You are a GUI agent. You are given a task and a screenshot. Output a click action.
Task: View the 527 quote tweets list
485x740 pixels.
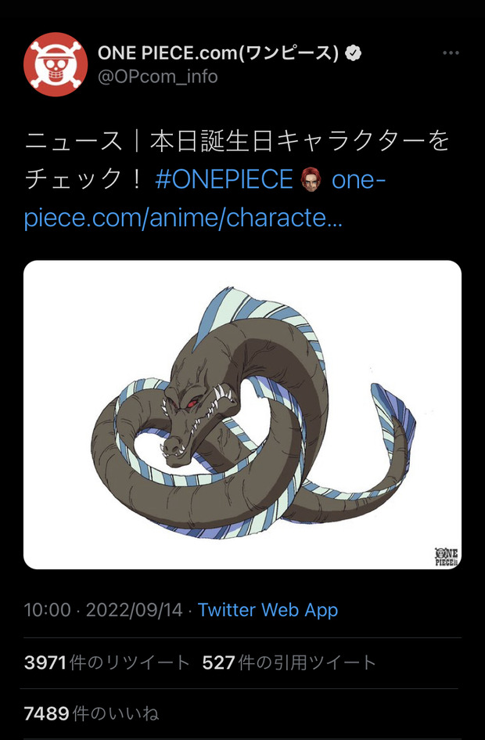pyautogui.click(x=289, y=662)
